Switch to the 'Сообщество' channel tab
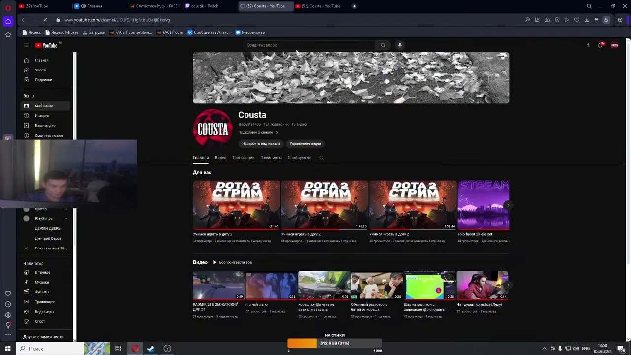The width and height of the screenshot is (631, 355). [299, 158]
